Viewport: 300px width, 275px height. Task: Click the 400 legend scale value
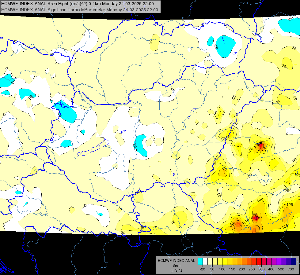(271, 269)
